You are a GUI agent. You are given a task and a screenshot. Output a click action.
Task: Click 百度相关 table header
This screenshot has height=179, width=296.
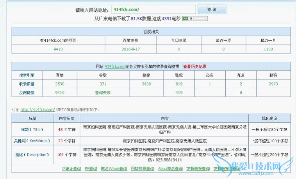(x=151, y=32)
